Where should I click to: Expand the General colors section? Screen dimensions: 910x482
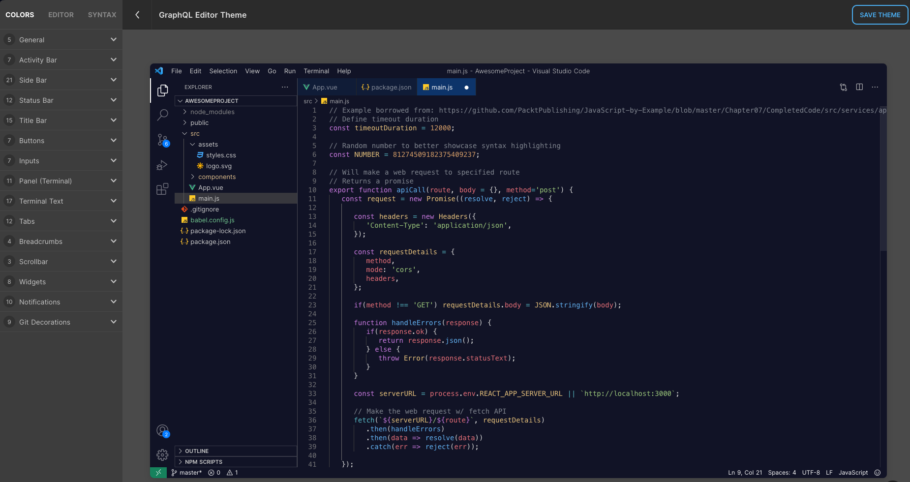[x=61, y=40]
